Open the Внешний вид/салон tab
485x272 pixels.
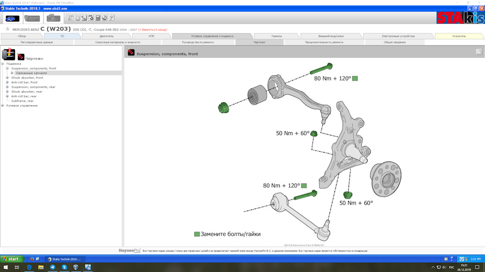[331, 36]
